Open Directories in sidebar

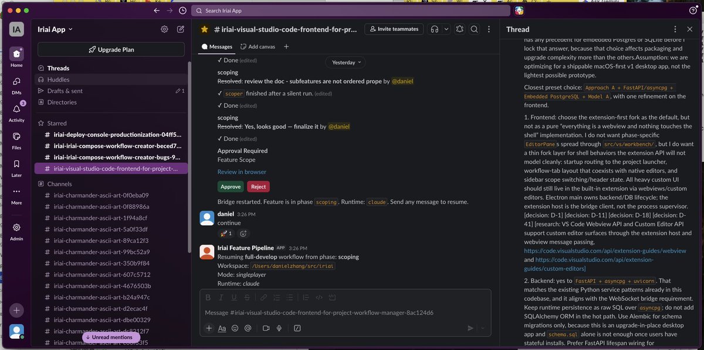(111, 102)
